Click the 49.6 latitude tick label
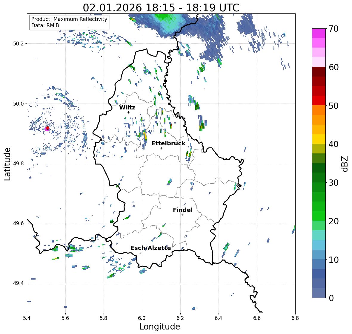Screen dimensions: 352x334 [x=19, y=223]
